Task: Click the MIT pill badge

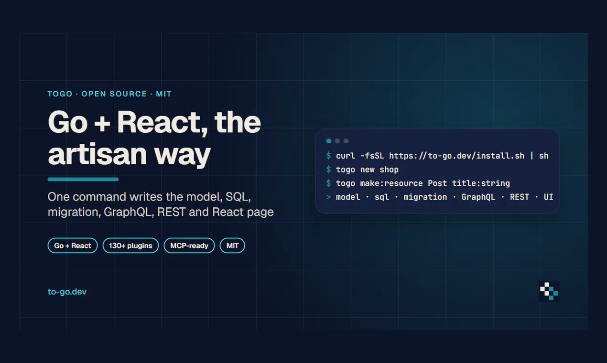Action: click(232, 246)
